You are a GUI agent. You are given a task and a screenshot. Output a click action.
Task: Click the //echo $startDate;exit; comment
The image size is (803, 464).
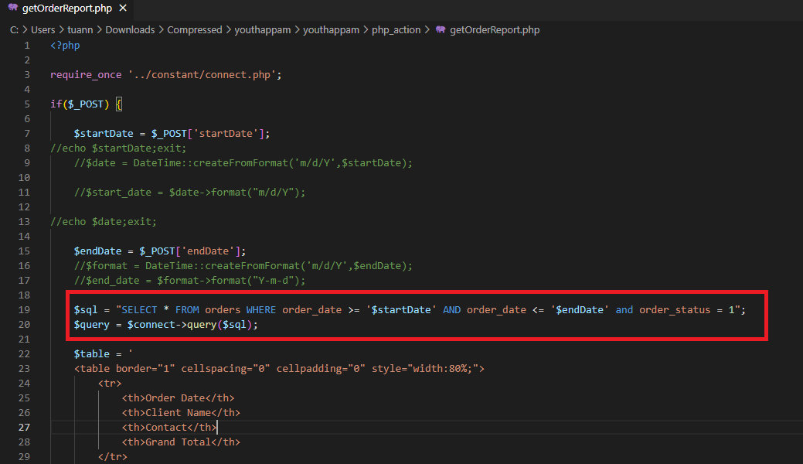pyautogui.click(x=118, y=148)
